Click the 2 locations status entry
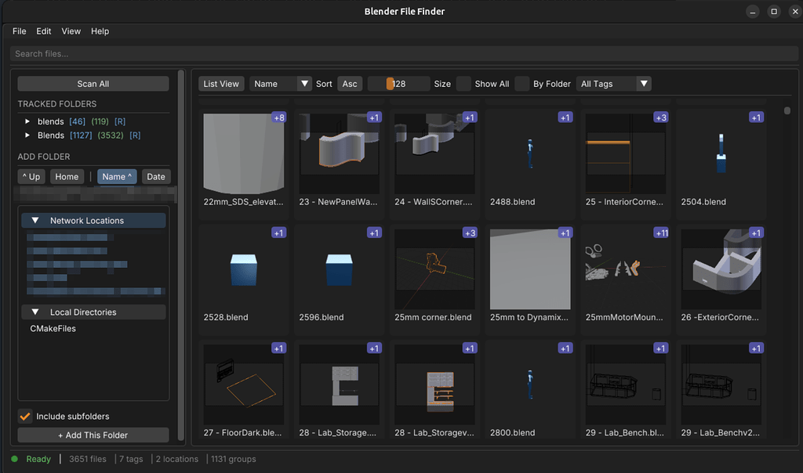This screenshot has width=803, height=473. (x=176, y=459)
